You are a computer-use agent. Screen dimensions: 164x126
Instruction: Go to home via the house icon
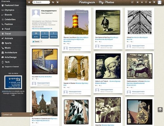point(137,2)
